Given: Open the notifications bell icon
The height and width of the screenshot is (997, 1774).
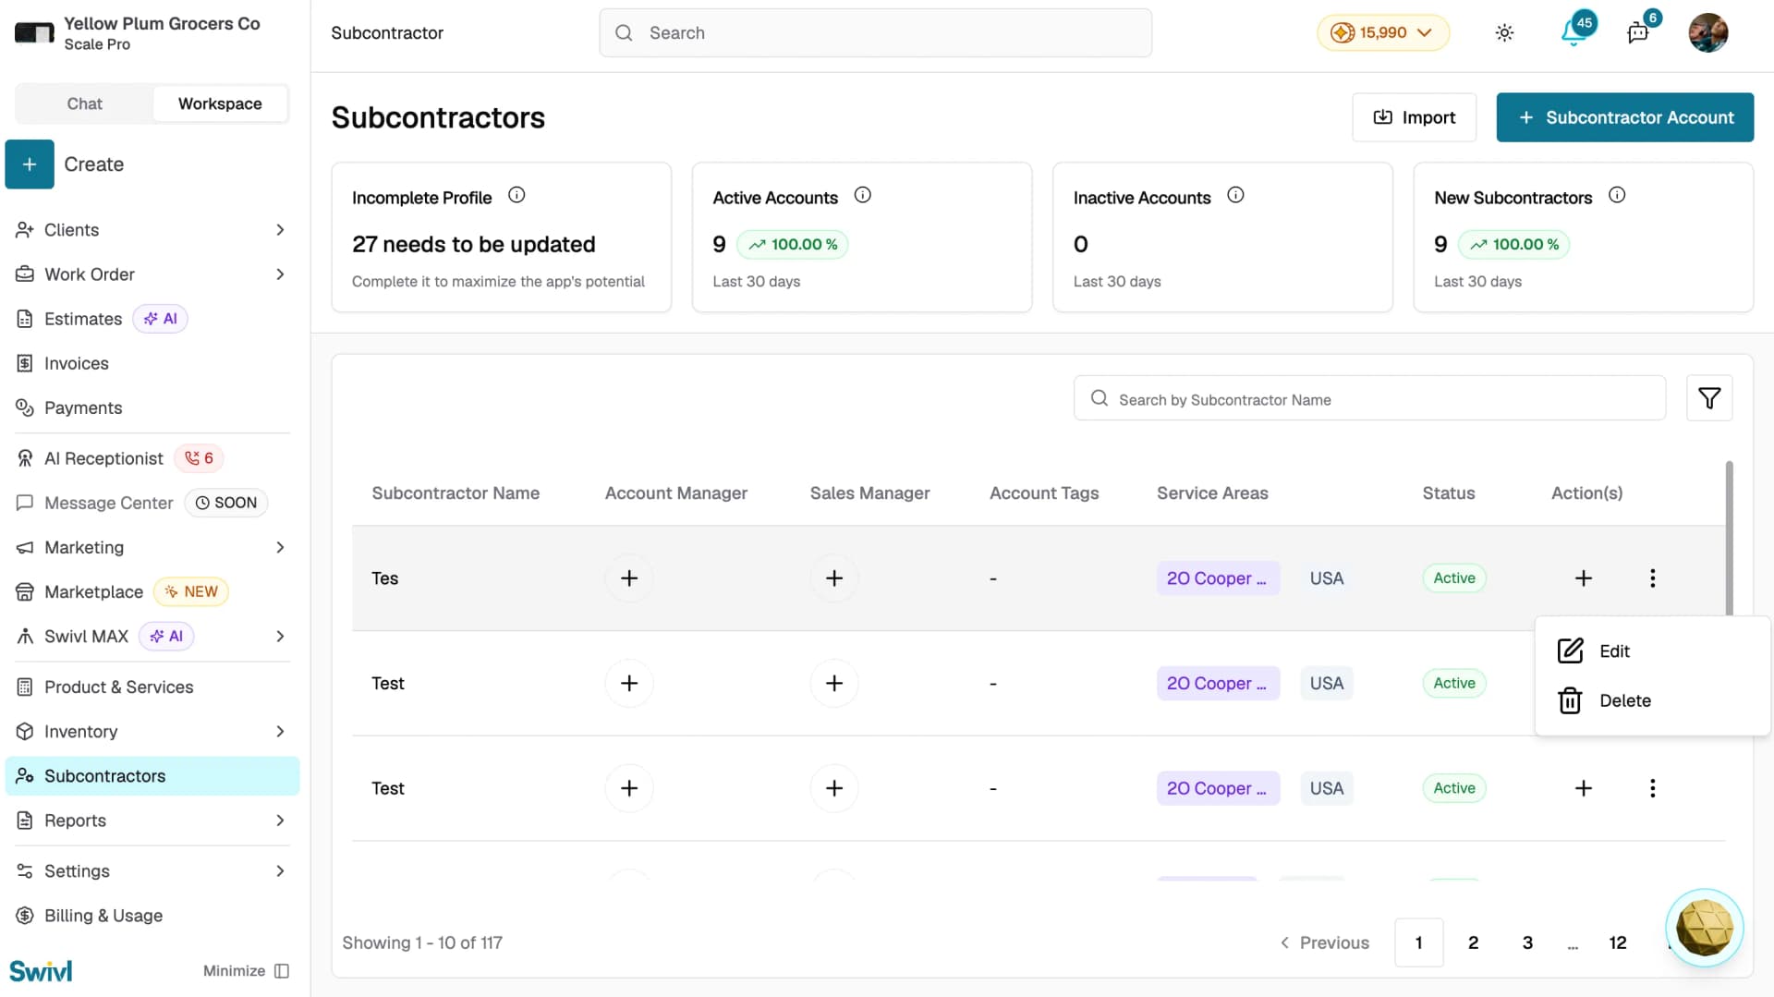Looking at the screenshot, I should [1574, 33].
